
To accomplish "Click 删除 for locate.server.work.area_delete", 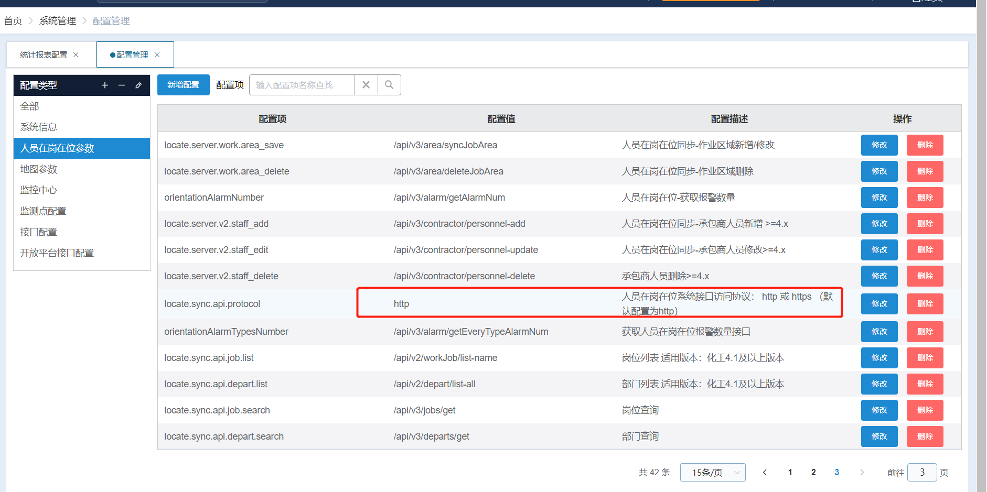I will click(925, 171).
